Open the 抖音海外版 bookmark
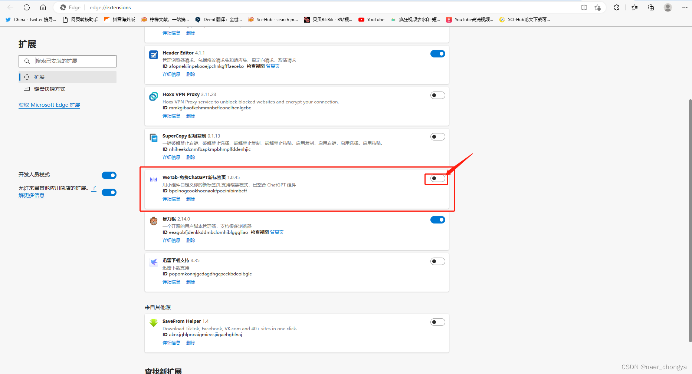This screenshot has width=692, height=374. point(119,20)
